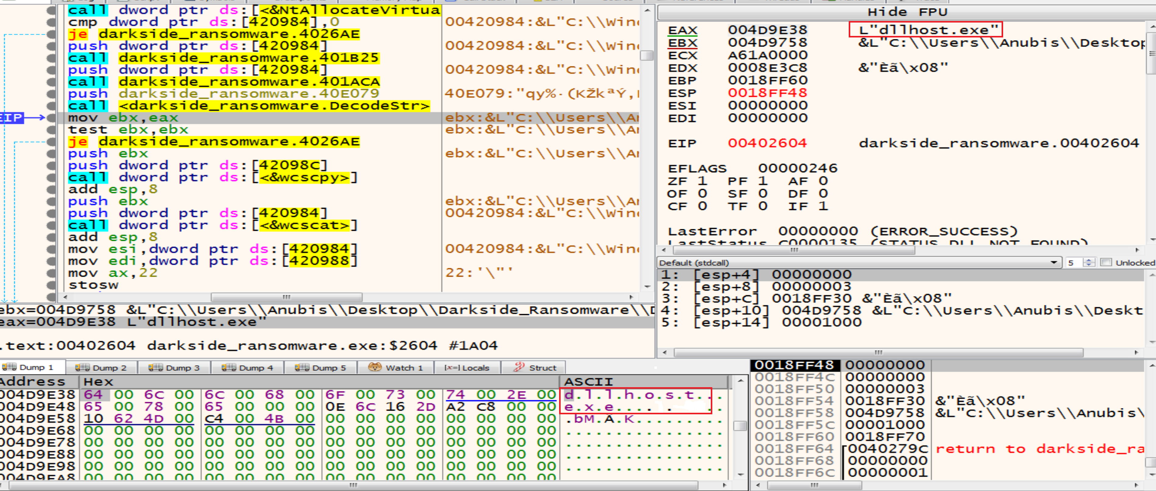Click the Hide FPU button
This screenshot has width=1156, height=491.
point(907,12)
